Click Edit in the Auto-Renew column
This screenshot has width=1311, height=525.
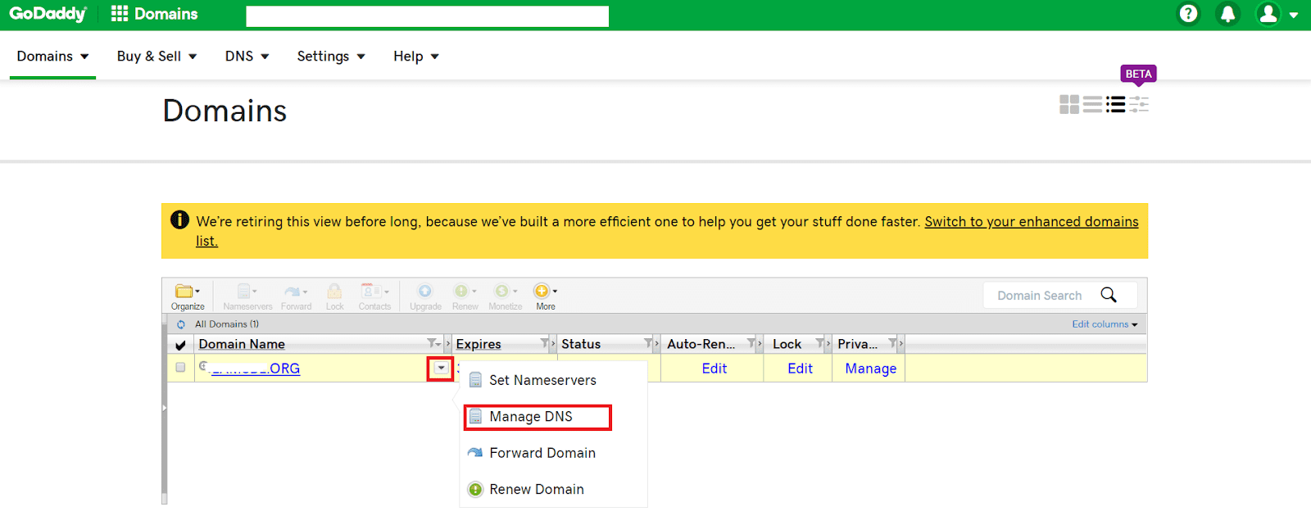pyautogui.click(x=714, y=369)
